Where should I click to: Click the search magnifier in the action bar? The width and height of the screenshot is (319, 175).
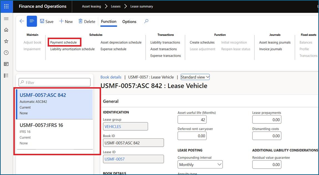(x=146, y=21)
